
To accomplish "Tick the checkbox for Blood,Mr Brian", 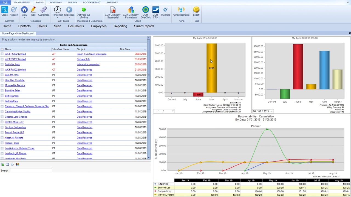I will (x=2, y=91).
